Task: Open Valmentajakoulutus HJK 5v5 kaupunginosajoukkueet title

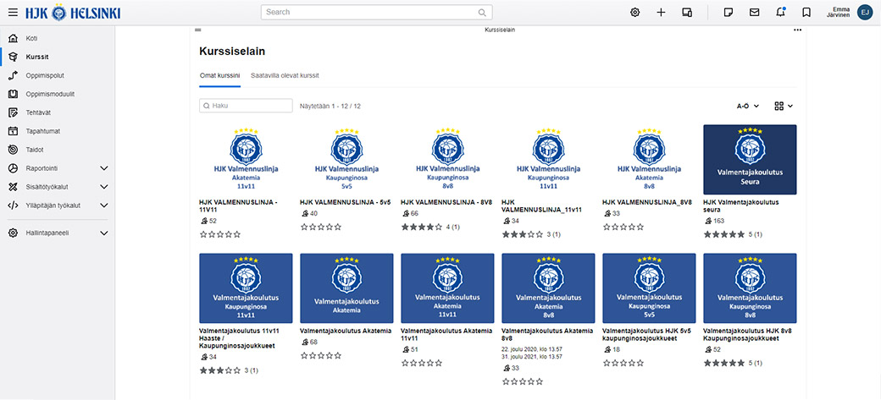Action: (646, 334)
